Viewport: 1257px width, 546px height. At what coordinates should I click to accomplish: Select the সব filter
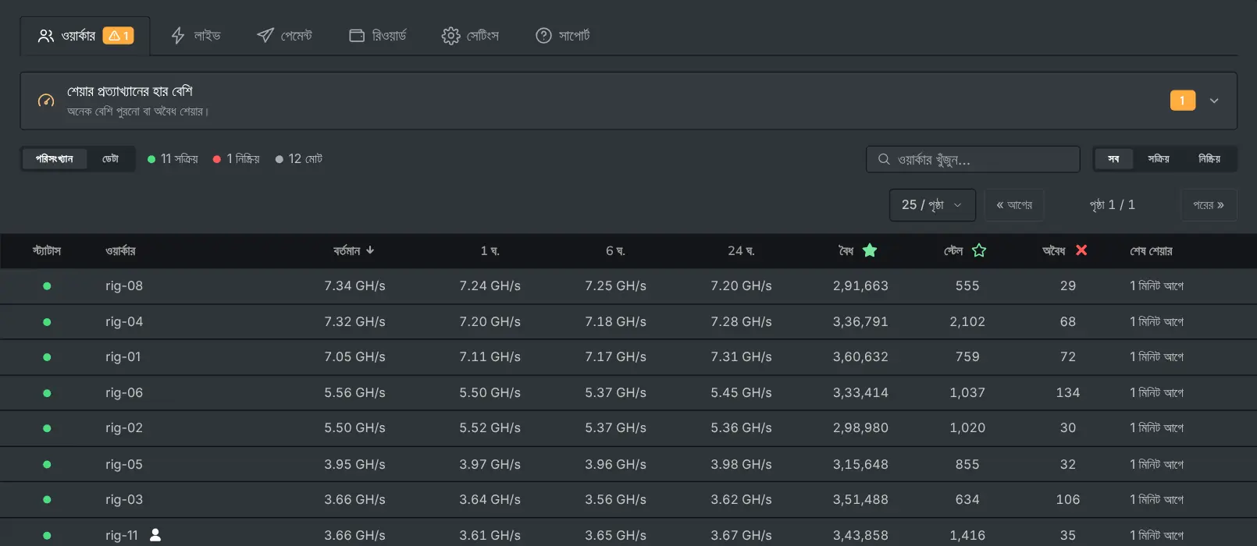coord(1113,159)
